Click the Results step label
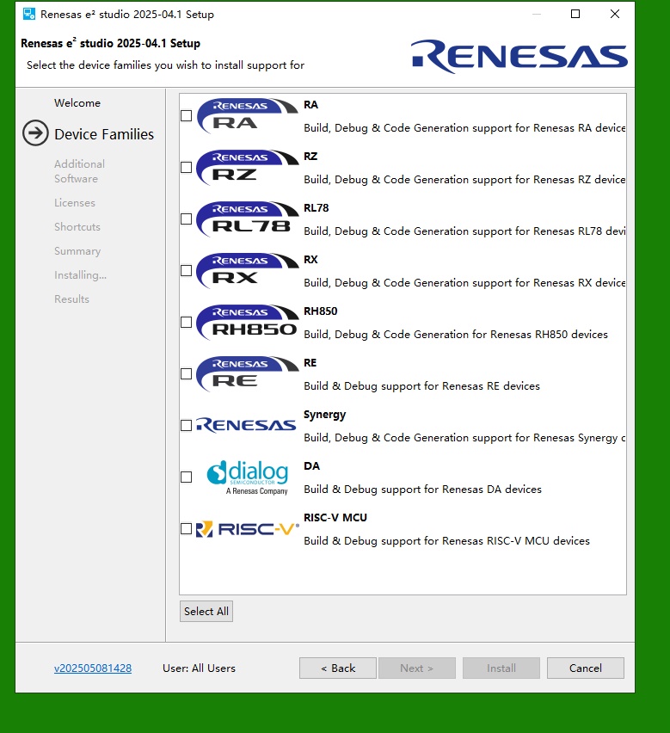670x733 pixels. pyautogui.click(x=71, y=299)
